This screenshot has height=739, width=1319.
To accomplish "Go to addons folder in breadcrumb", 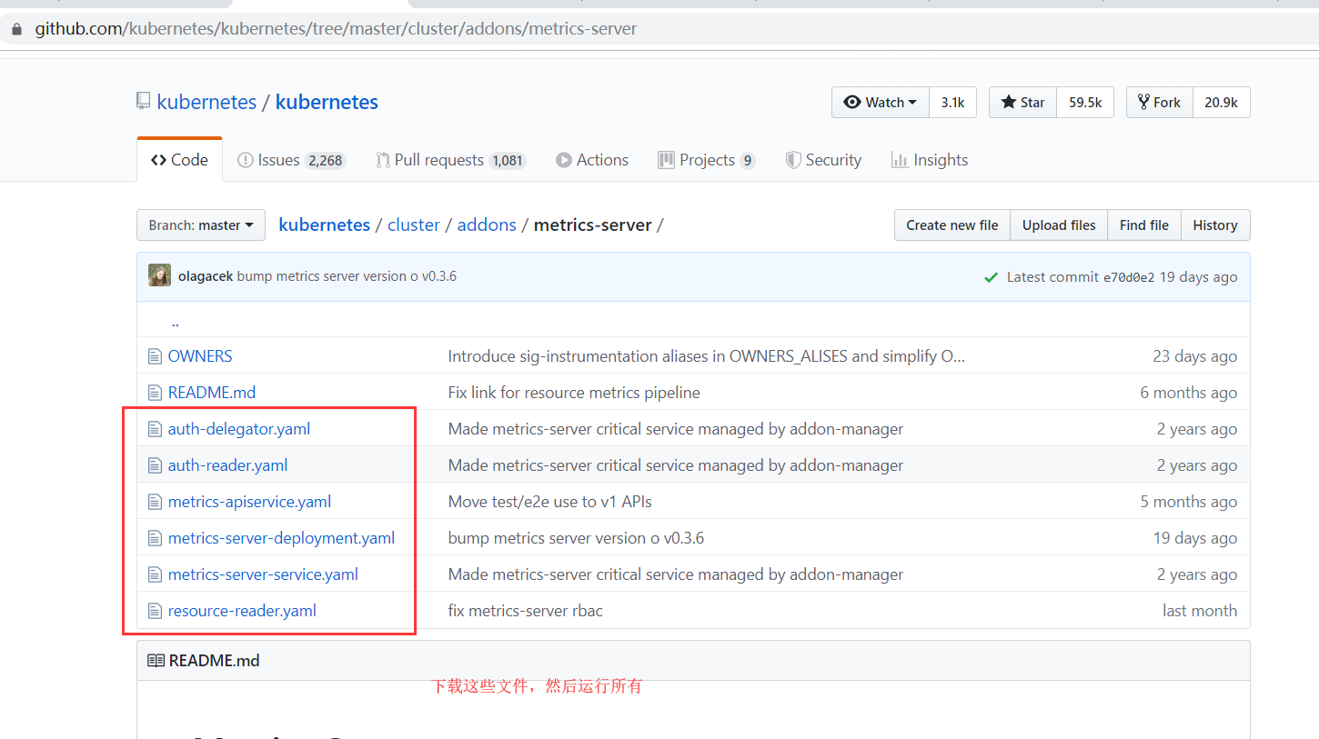I will 487,225.
